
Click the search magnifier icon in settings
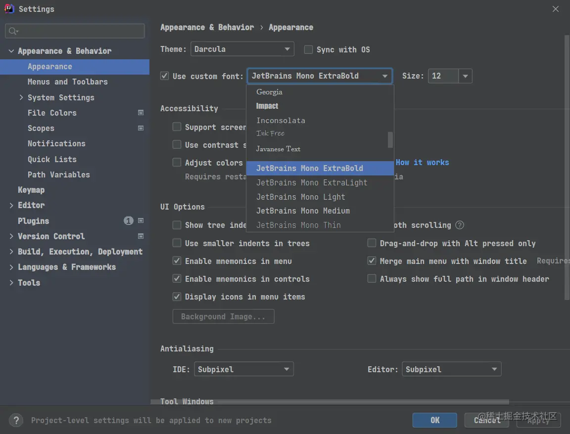[13, 31]
